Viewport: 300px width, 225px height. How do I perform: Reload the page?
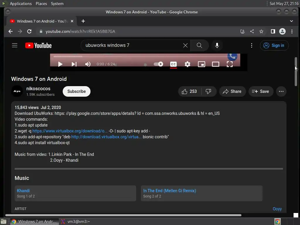(x=29, y=31)
